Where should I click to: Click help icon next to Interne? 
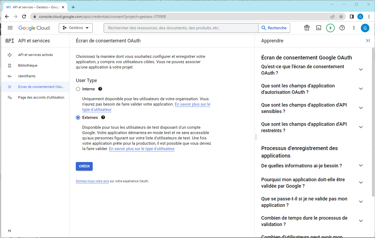[100, 89]
